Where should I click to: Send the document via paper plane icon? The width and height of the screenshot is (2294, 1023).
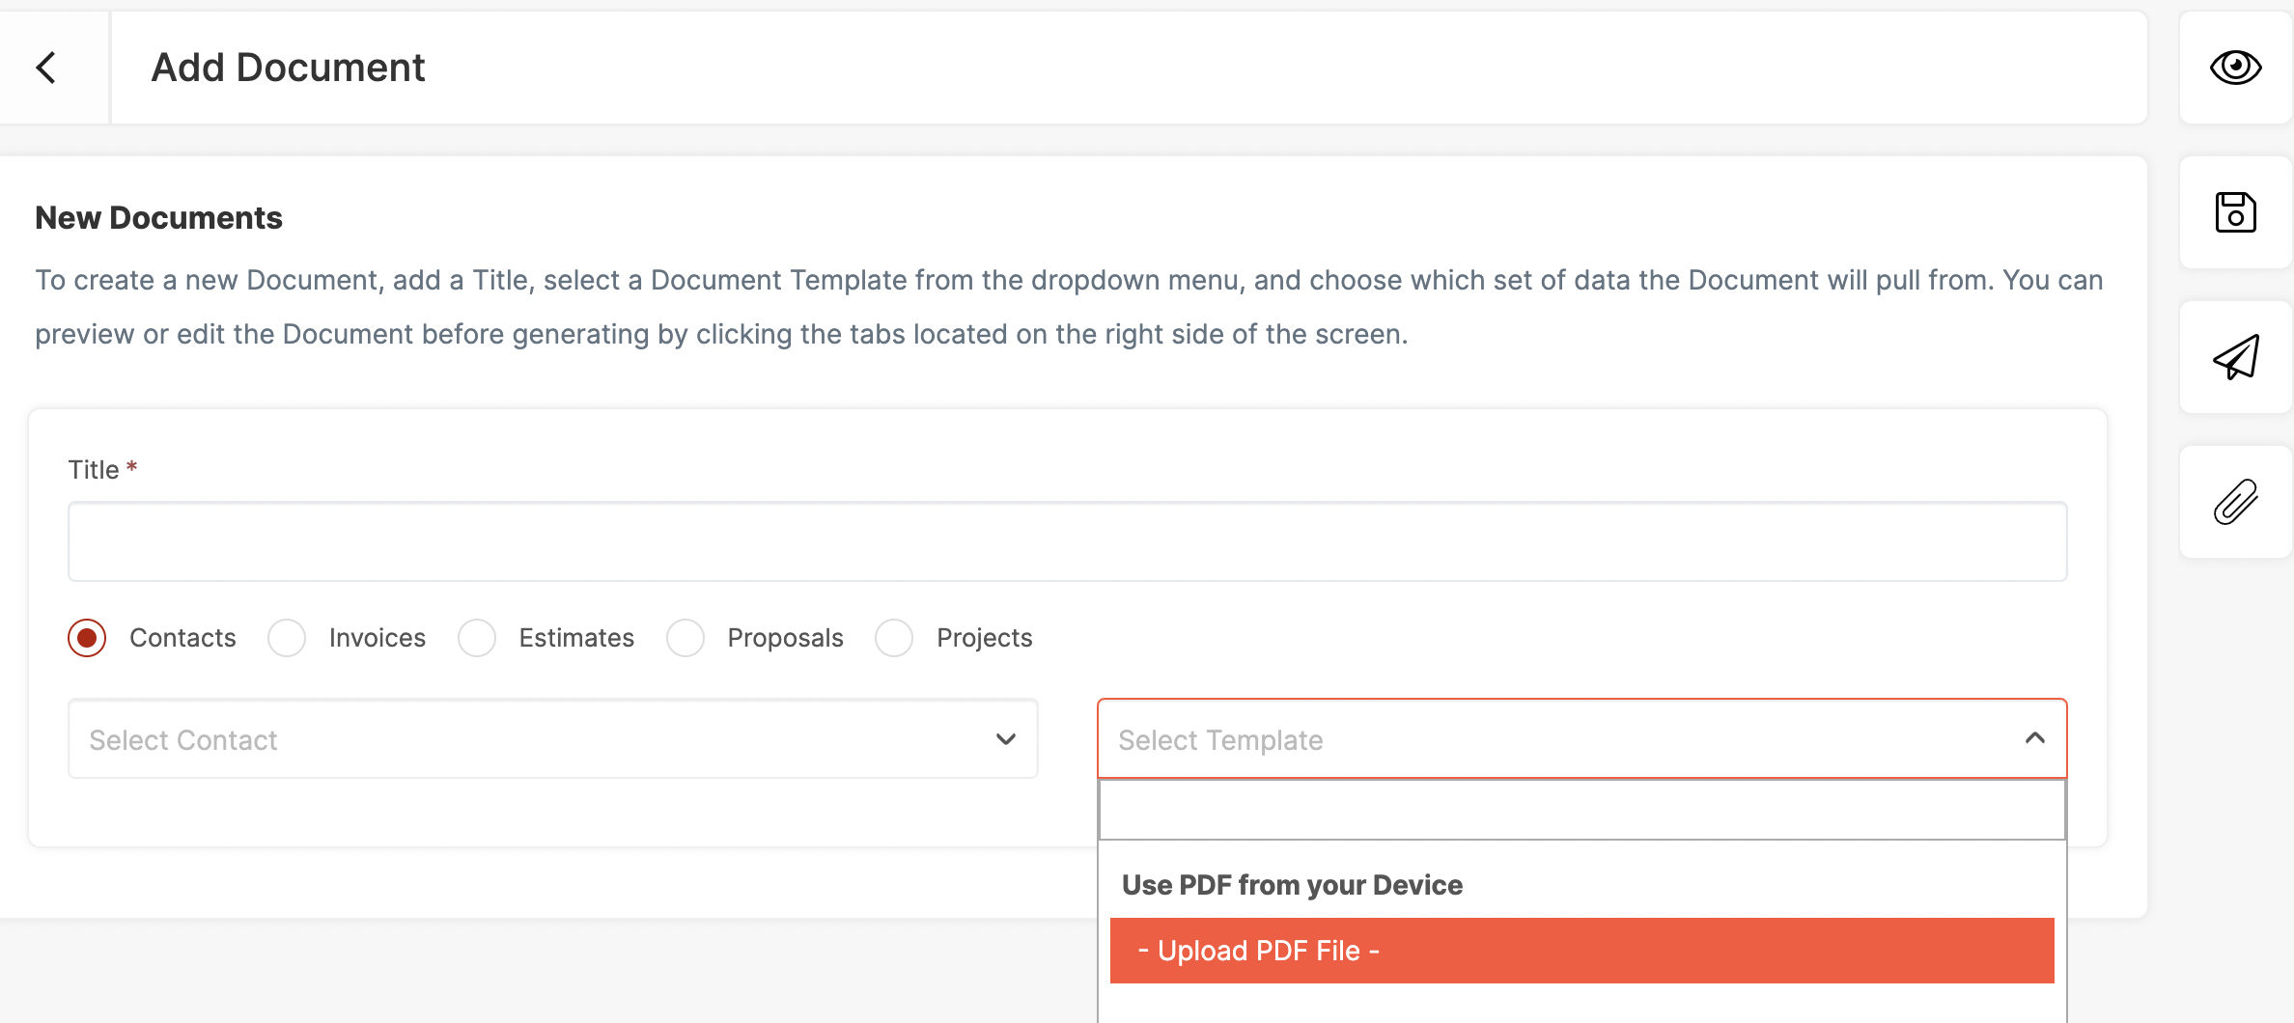(x=2235, y=357)
